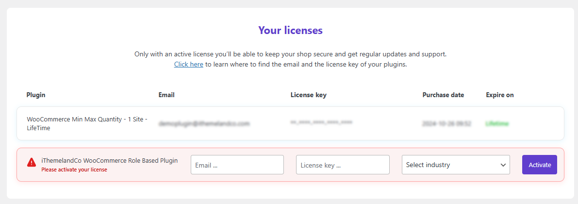The width and height of the screenshot is (578, 204).
Task: Open the Click here link
Action: pyautogui.click(x=189, y=64)
